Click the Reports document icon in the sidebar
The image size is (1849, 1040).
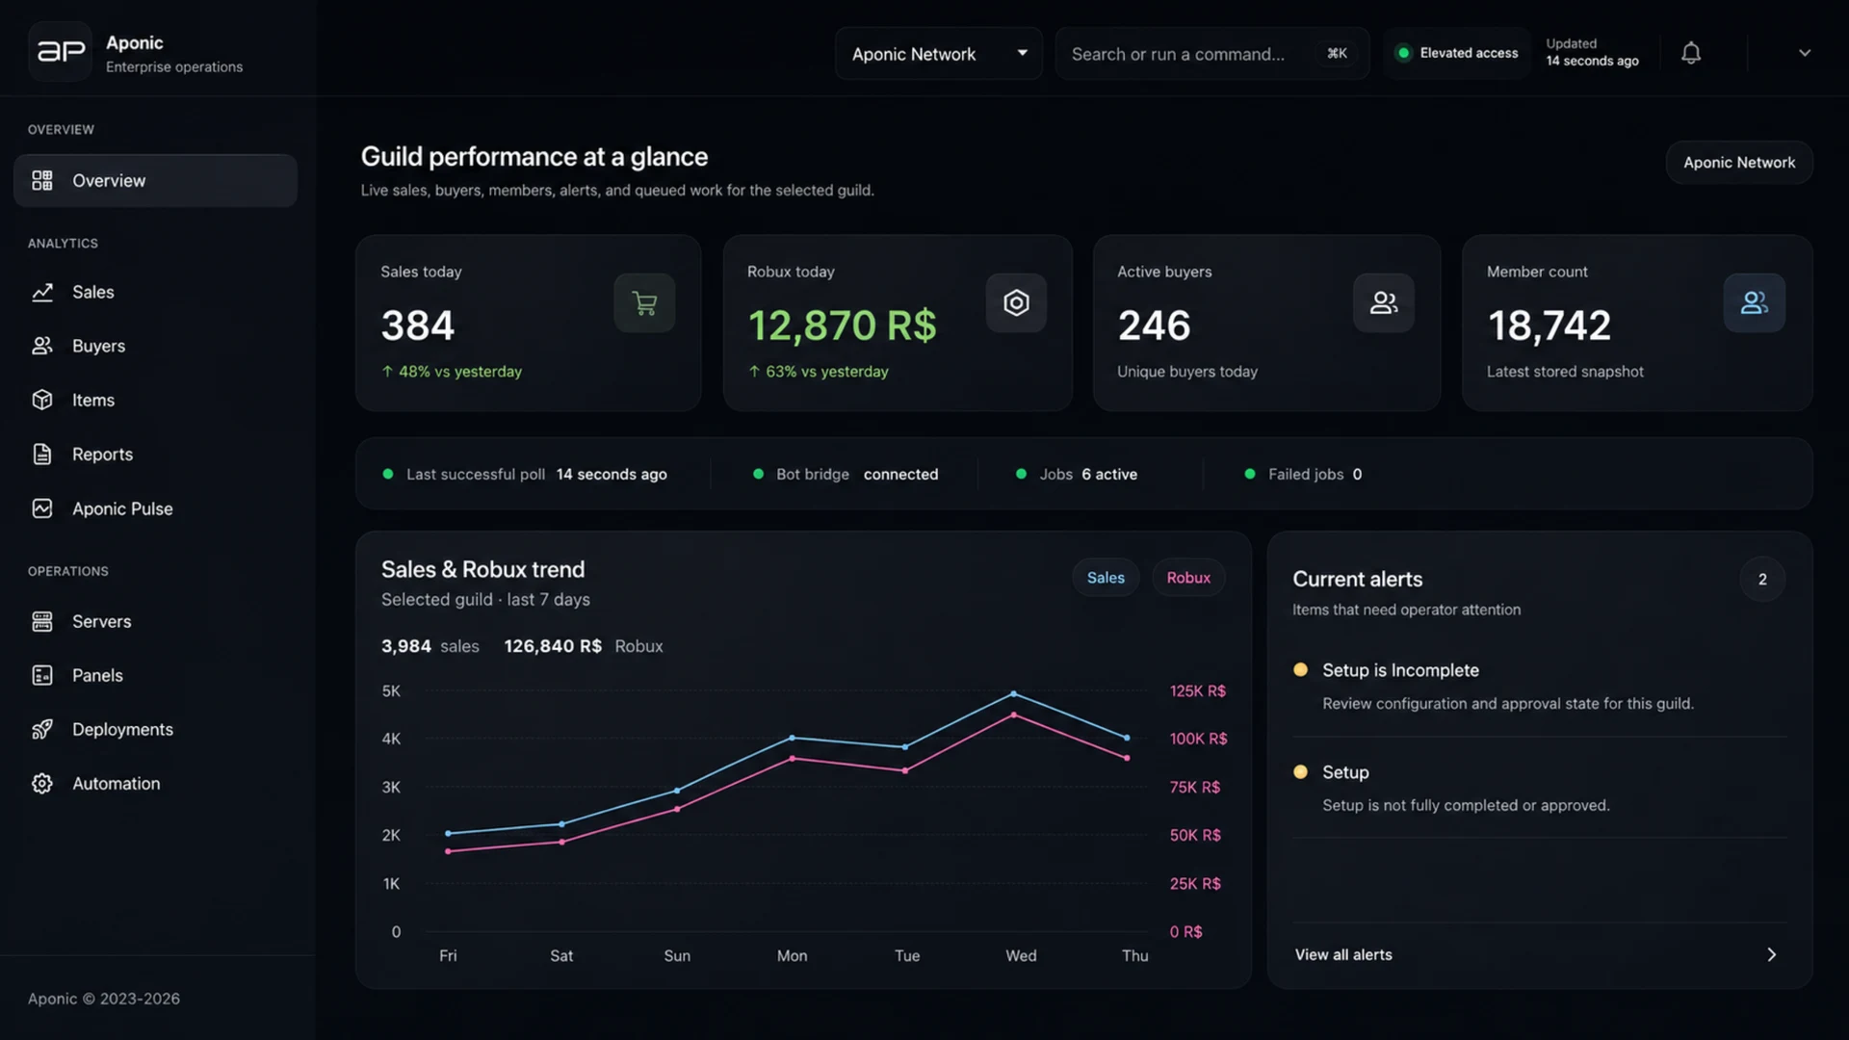[x=42, y=454]
